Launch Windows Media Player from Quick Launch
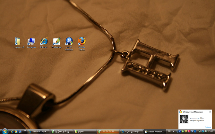 point(16,131)
